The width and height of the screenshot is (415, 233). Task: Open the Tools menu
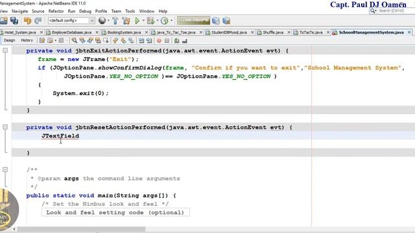tap(130, 11)
